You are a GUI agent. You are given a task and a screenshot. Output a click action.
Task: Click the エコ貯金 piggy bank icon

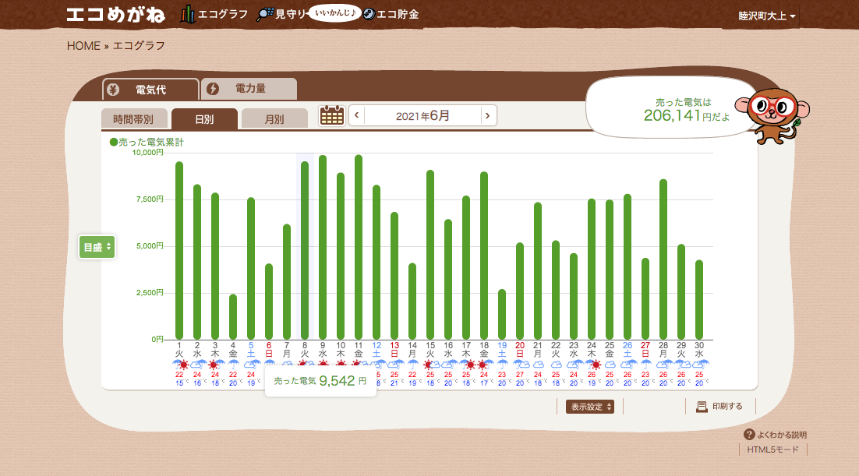[369, 15]
